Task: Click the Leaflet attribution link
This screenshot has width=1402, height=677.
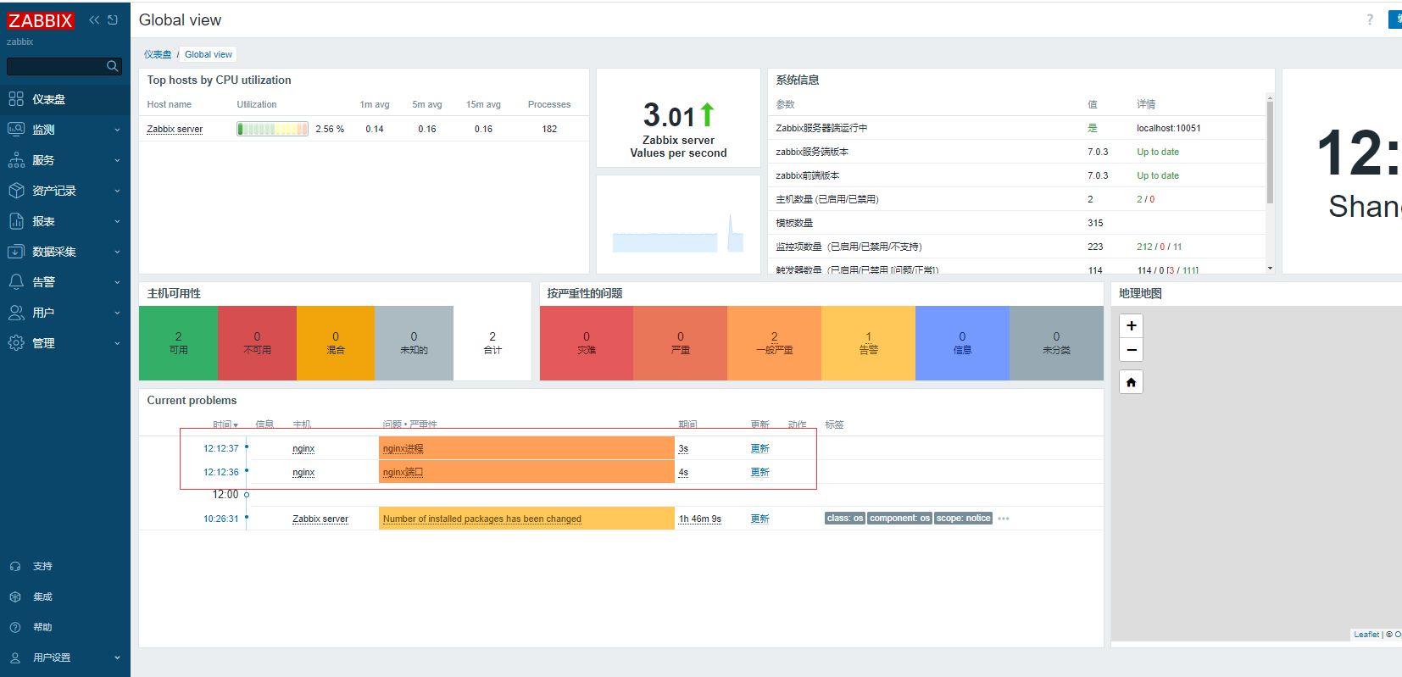Action: coord(1366,635)
